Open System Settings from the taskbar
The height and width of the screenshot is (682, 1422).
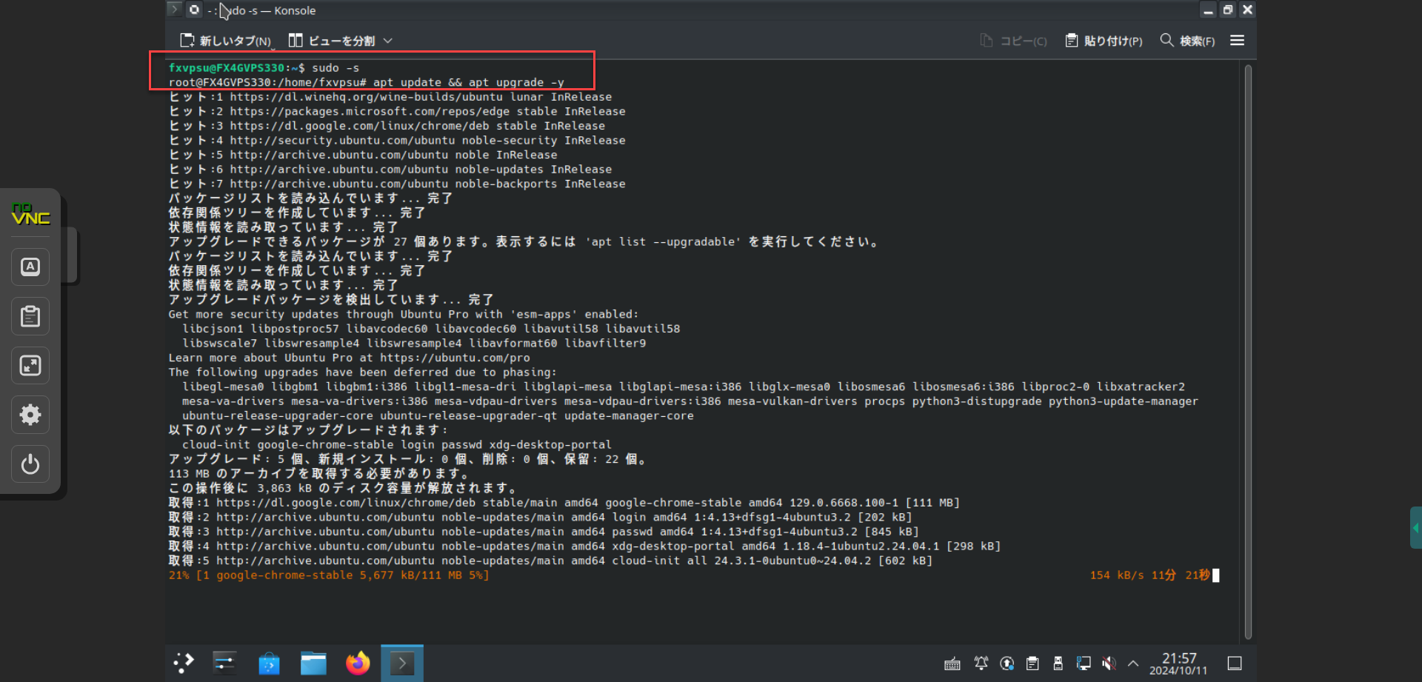coord(224,663)
